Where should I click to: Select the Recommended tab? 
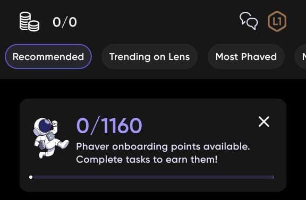point(48,57)
